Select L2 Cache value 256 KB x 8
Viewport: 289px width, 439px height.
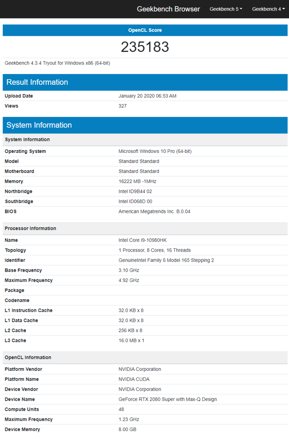point(130,331)
